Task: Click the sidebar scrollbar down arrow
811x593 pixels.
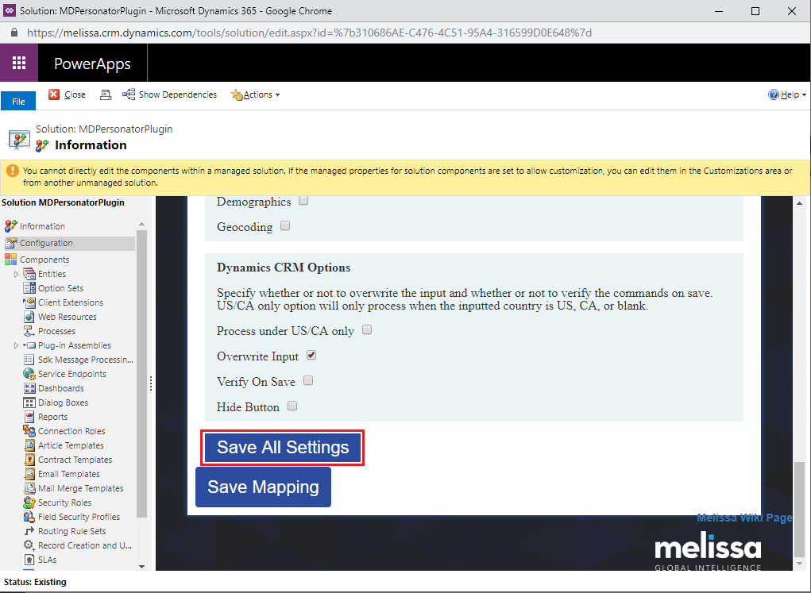Action: [142, 566]
